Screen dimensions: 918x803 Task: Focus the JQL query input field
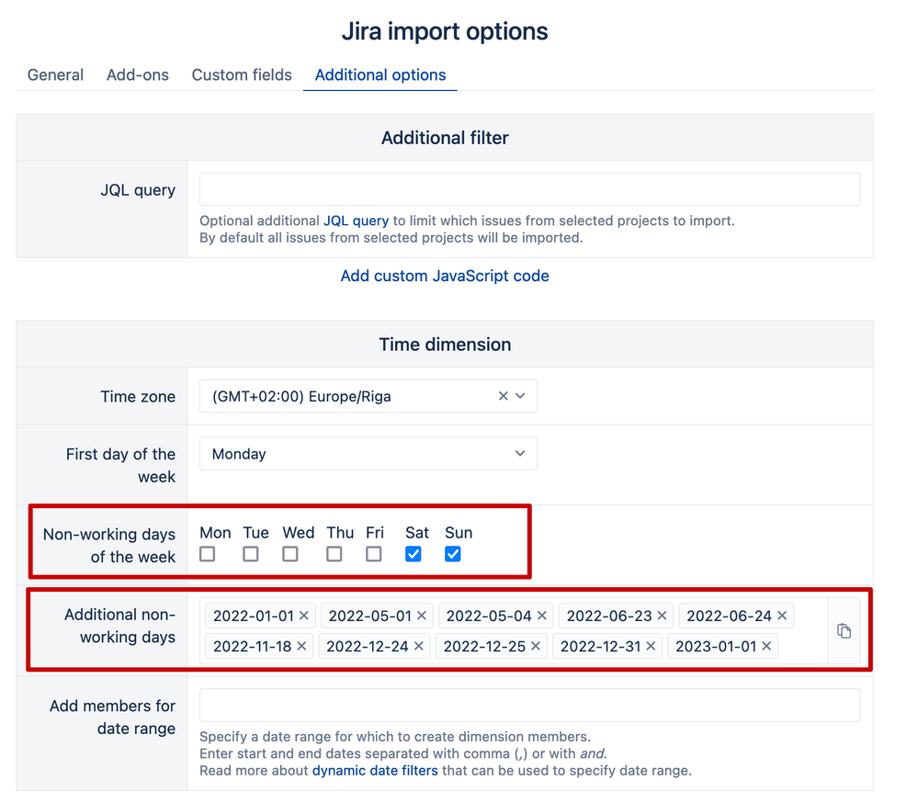point(530,189)
